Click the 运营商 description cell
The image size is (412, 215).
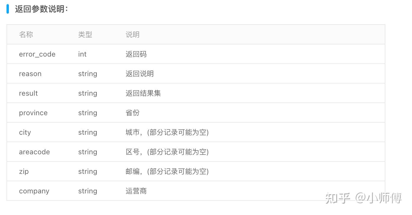136,191
